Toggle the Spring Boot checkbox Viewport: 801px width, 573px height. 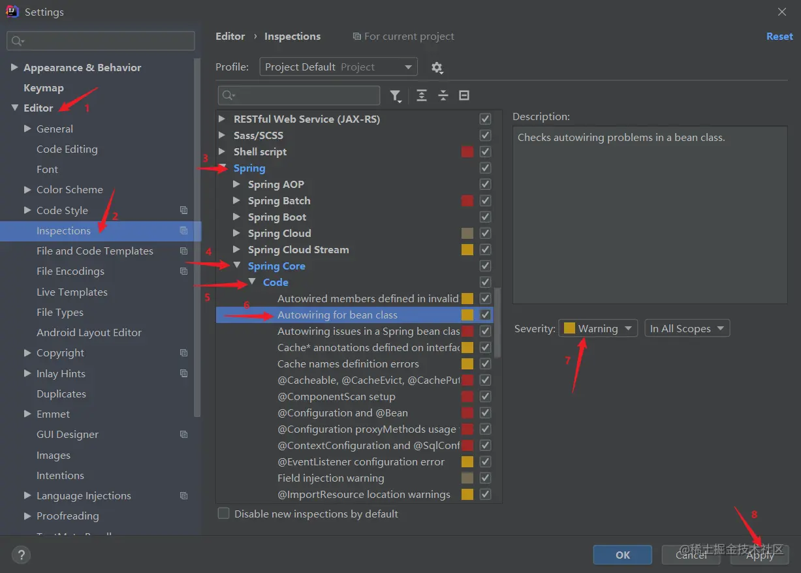point(485,217)
